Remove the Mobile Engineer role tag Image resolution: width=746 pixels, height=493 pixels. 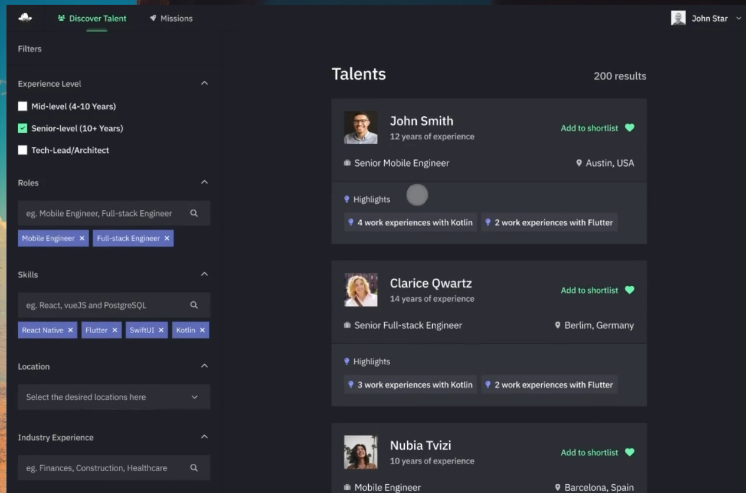click(82, 239)
